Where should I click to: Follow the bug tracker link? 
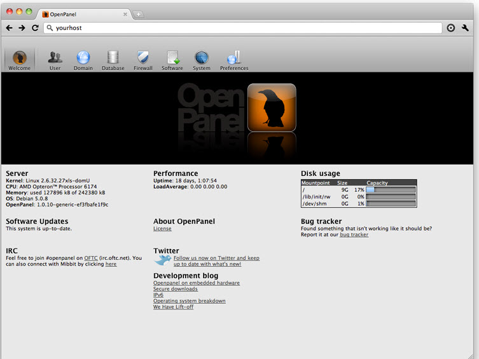[x=354, y=234]
